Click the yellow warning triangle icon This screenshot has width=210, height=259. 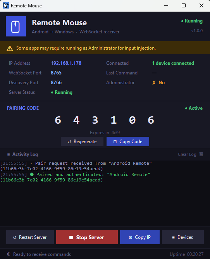click(10, 48)
